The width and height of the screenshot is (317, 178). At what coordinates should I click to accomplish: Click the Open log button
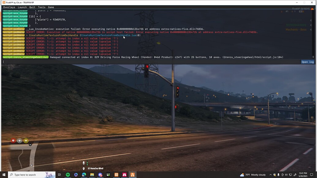(x=308, y=62)
